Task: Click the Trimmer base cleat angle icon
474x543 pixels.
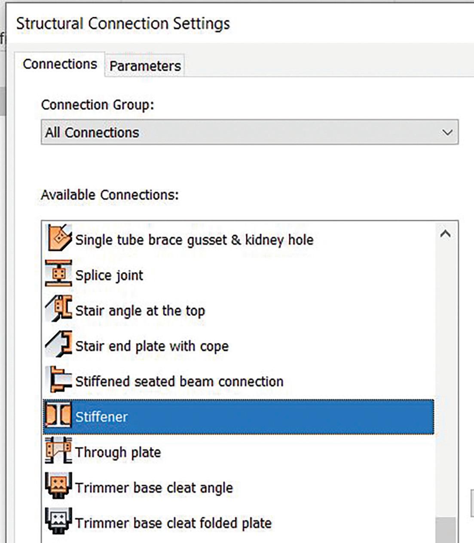Action: coord(58,486)
